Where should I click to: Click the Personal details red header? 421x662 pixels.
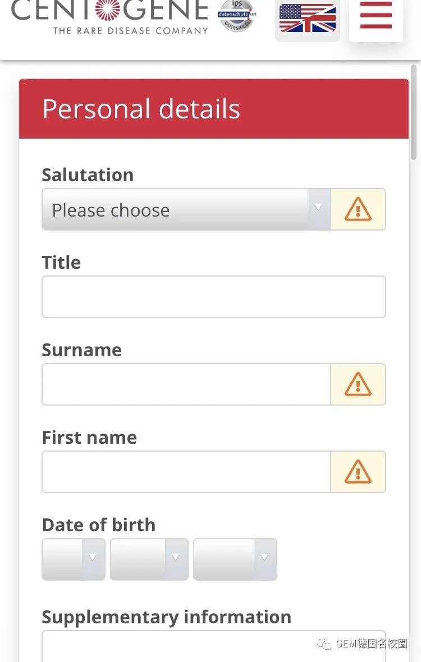pyautogui.click(x=213, y=109)
